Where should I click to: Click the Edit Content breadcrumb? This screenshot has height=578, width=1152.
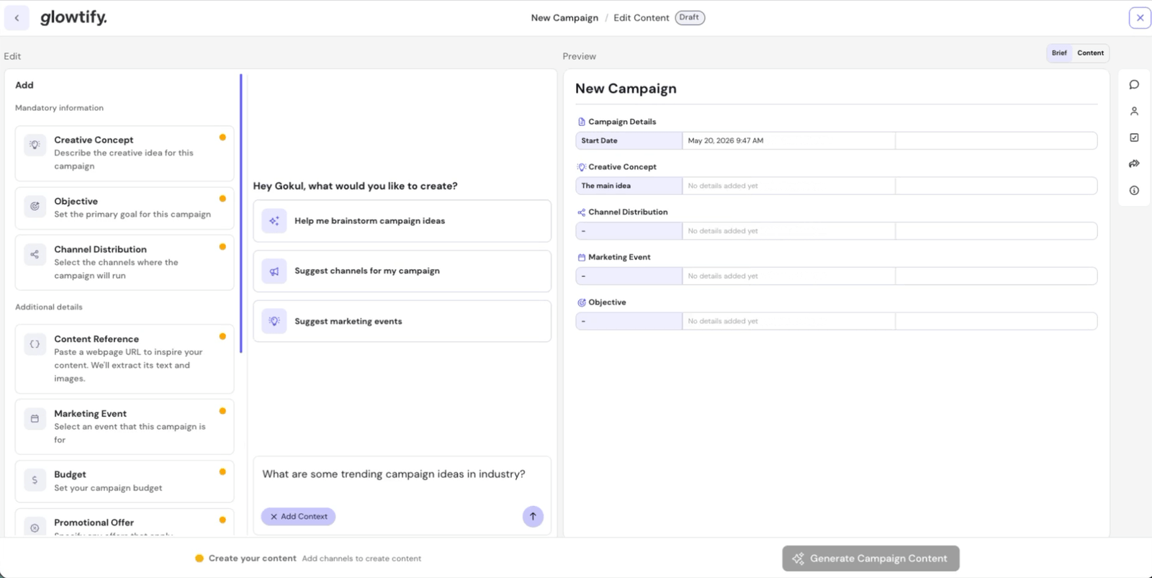point(641,18)
